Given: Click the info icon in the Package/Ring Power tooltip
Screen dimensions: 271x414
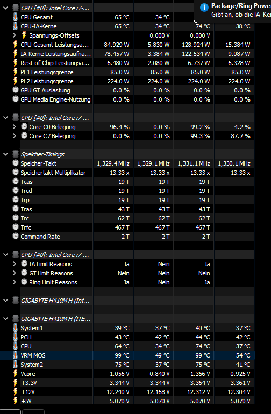Looking at the screenshot, I should (204, 8).
